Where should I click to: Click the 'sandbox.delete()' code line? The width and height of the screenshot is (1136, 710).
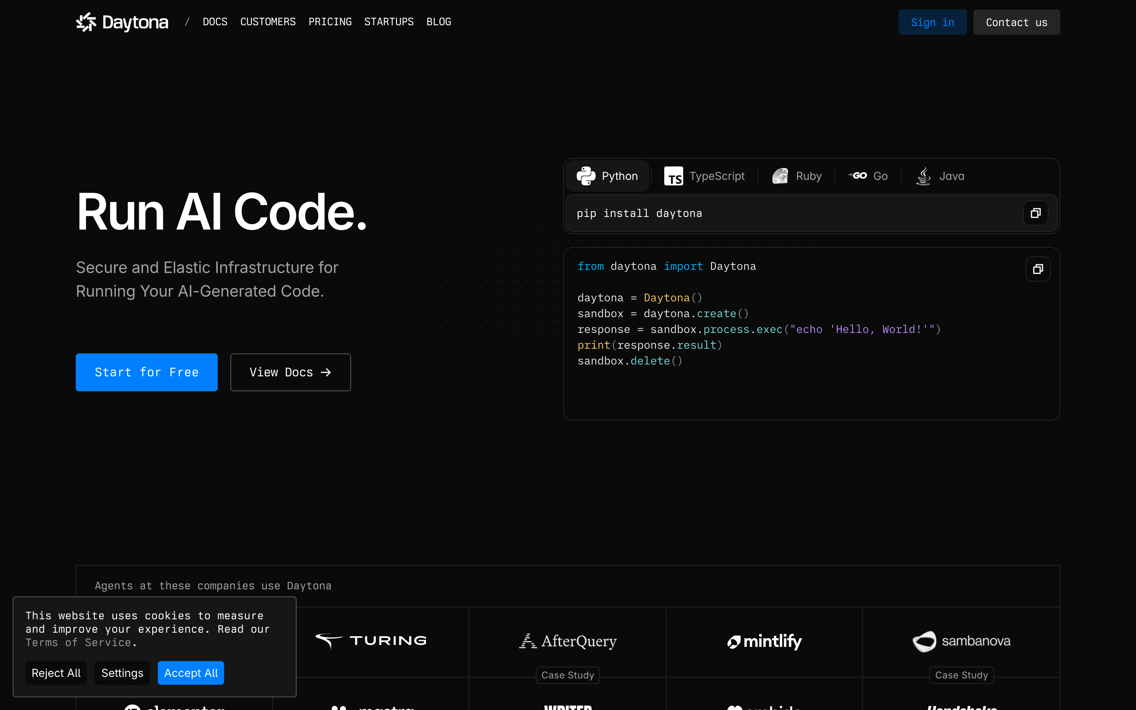(630, 361)
